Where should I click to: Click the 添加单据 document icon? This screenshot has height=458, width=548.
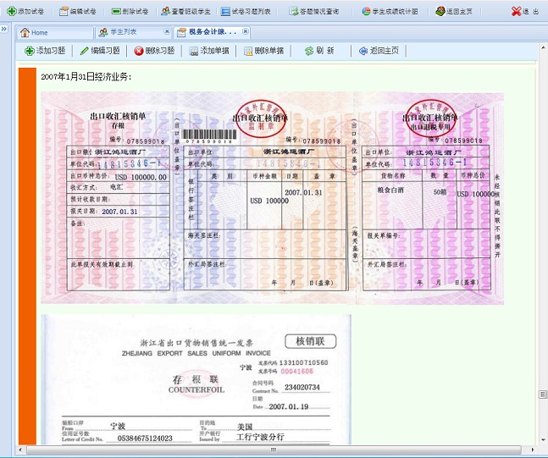pos(193,52)
